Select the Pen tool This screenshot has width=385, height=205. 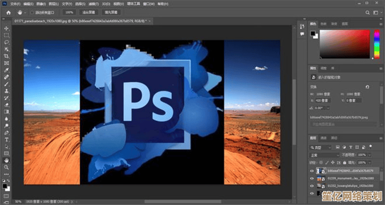[6, 133]
